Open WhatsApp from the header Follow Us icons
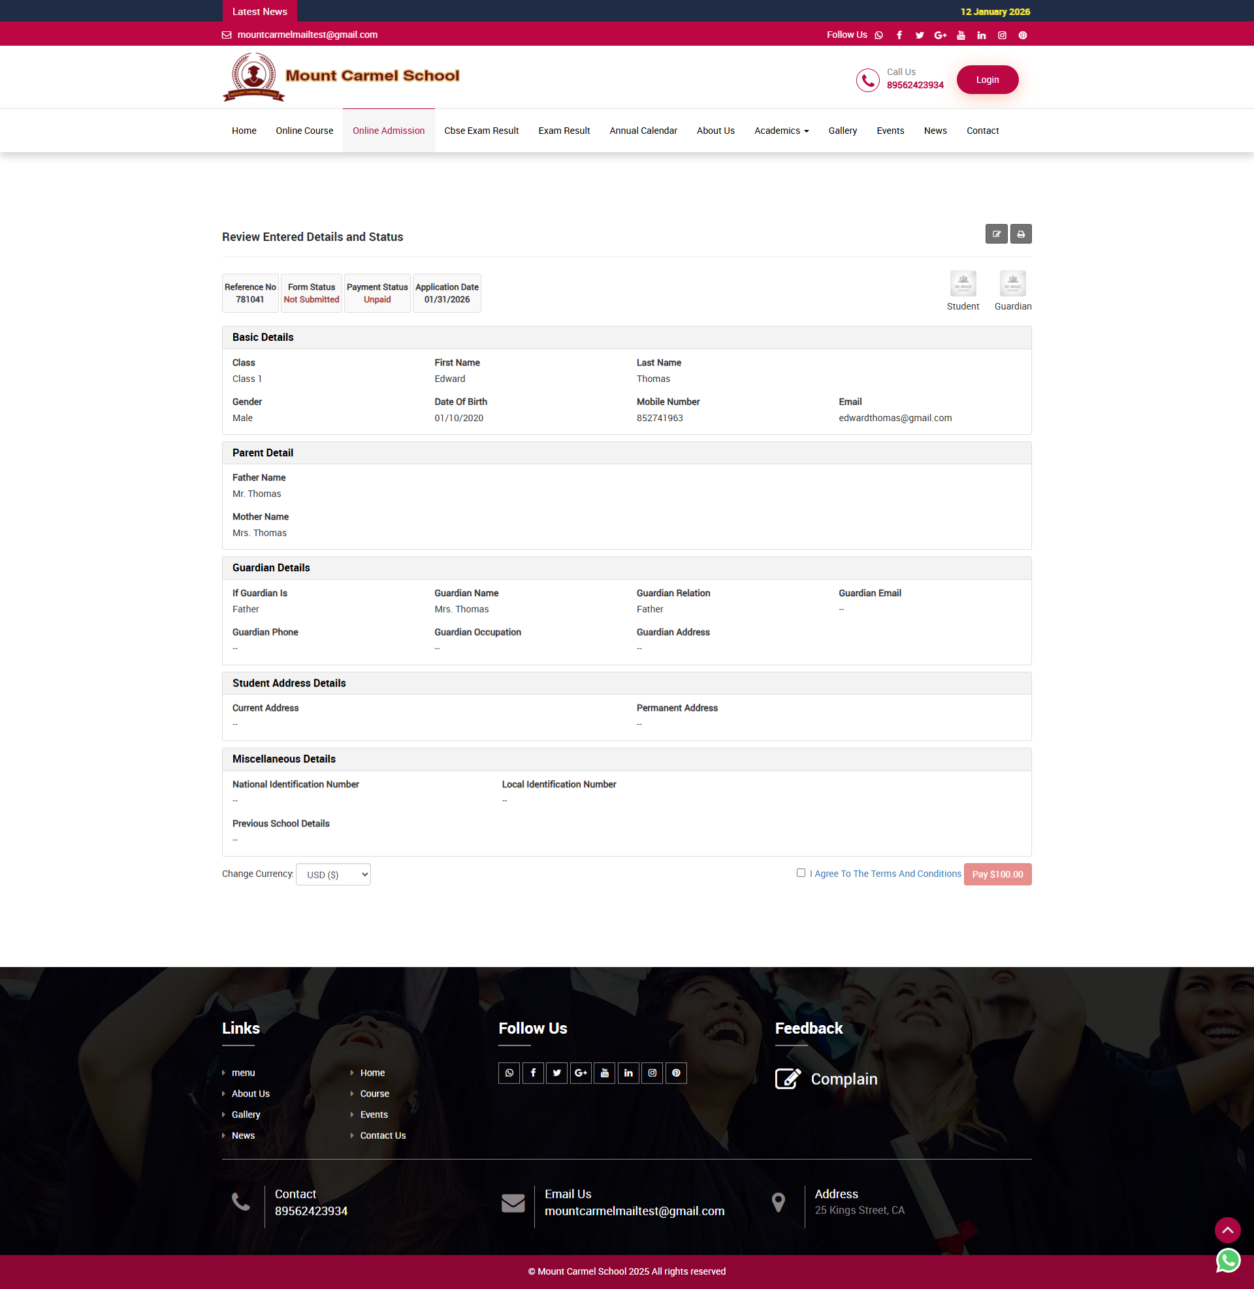 pos(878,35)
